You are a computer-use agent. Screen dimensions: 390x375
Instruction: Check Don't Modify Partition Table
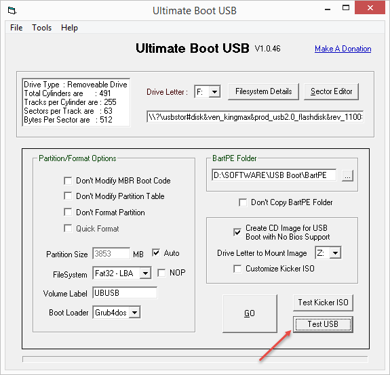[x=68, y=196]
